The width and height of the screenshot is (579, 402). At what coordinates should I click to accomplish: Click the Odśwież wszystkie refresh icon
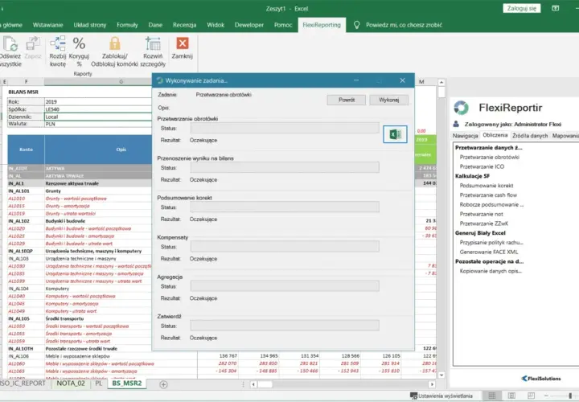coord(10,43)
